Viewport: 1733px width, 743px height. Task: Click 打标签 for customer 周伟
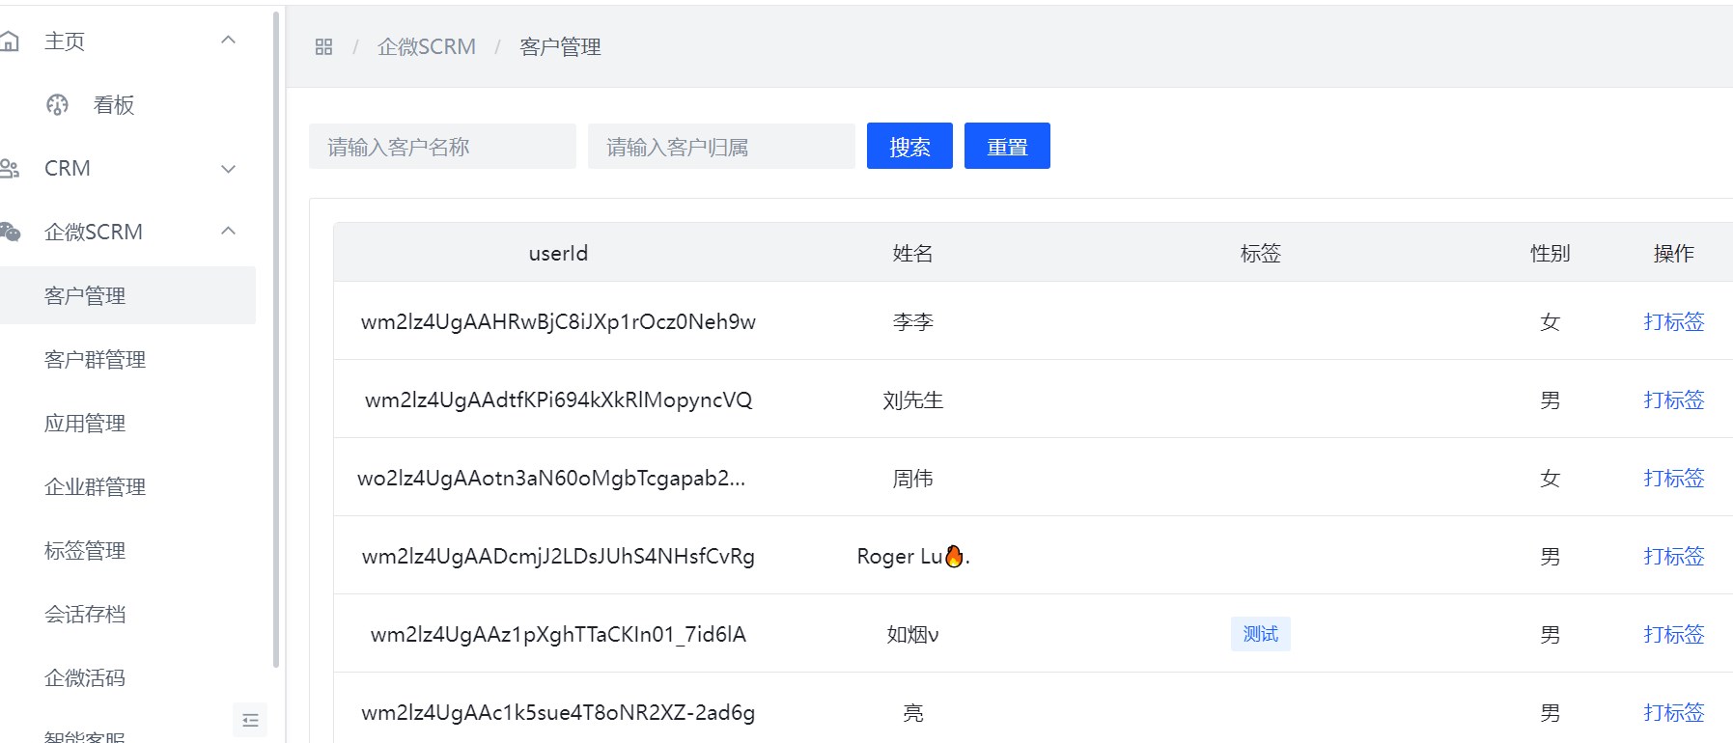1673,478
